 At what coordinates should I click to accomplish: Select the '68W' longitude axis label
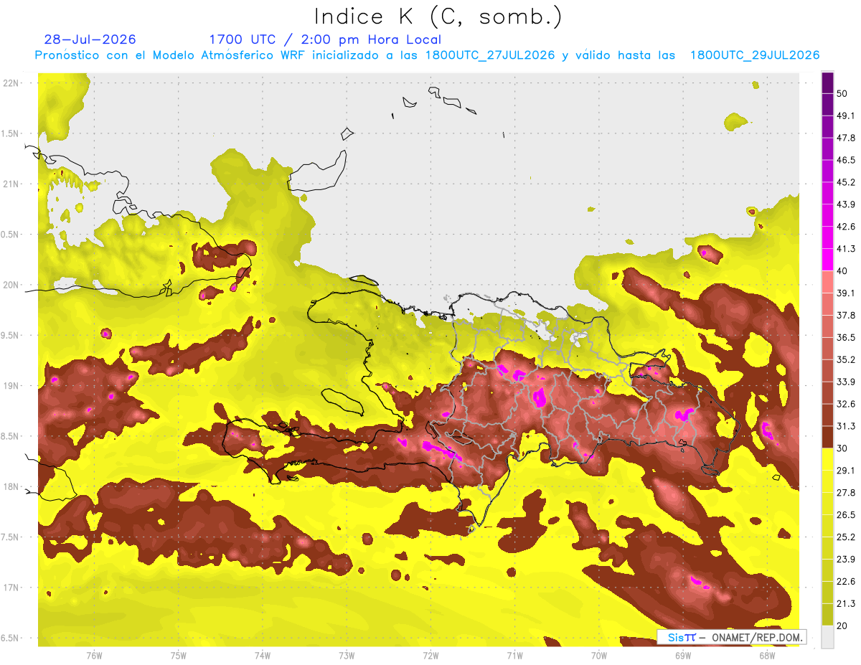point(767,656)
